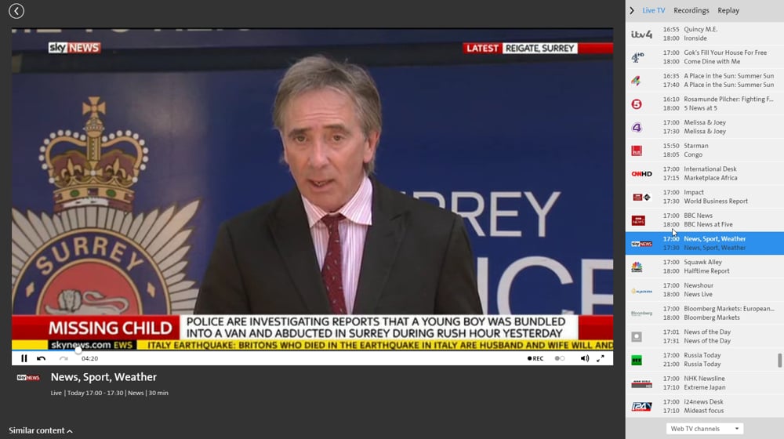This screenshot has height=439, width=784.
Task: Open the Recordings tab
Action: (691, 10)
